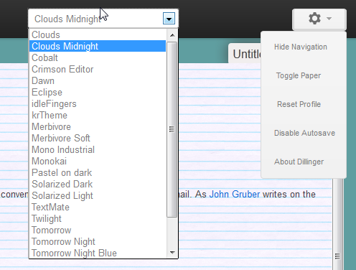356x270 pixels.
Task: Pick the Eclipse theme
Action: 98,92
